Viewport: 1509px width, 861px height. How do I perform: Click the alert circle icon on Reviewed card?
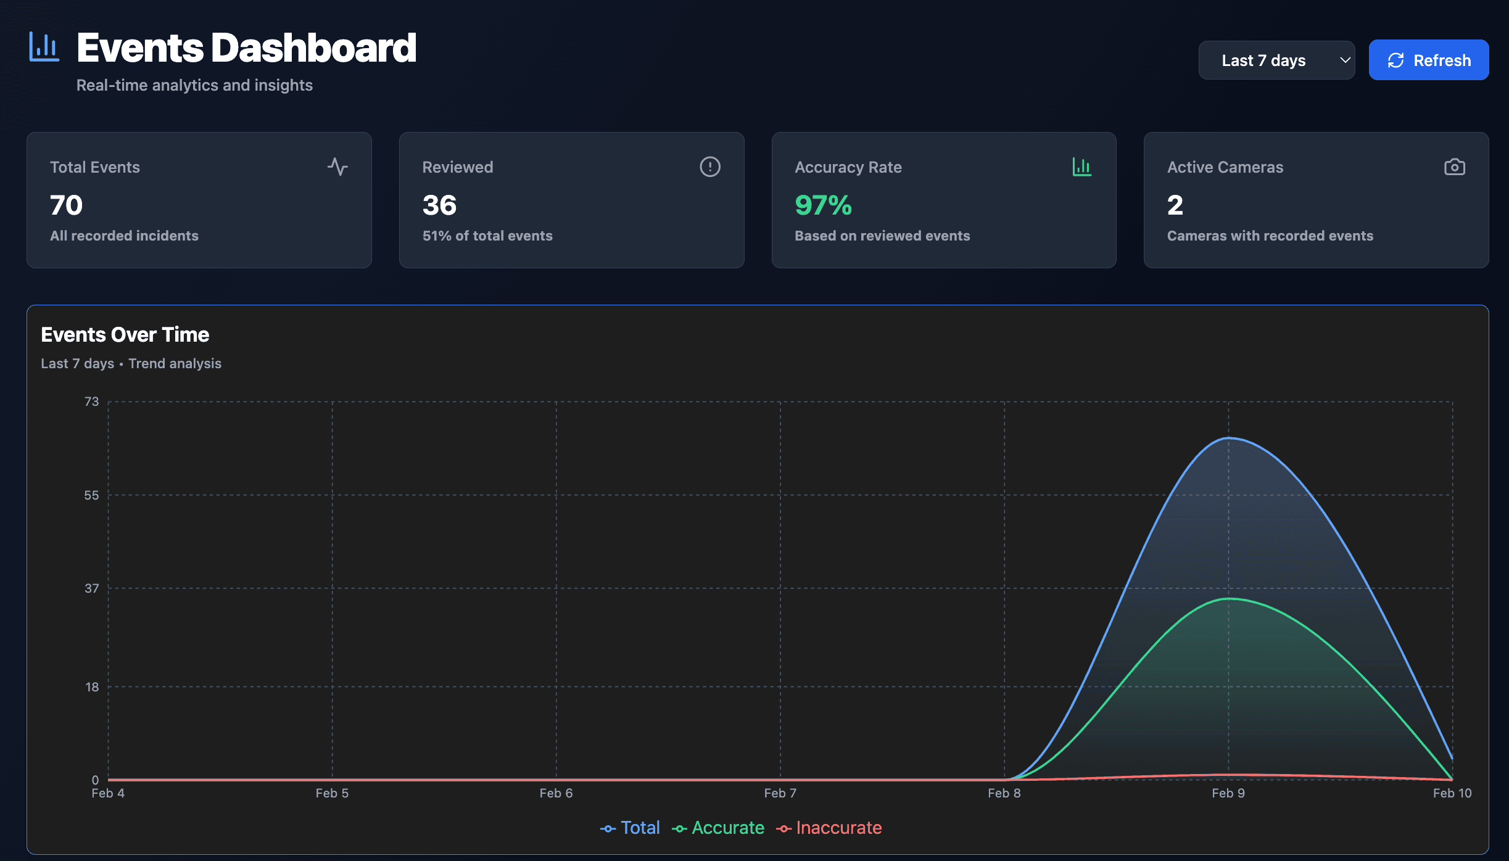click(x=710, y=167)
